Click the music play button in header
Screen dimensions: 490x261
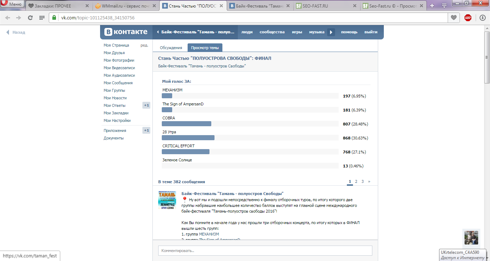pyautogui.click(x=331, y=32)
